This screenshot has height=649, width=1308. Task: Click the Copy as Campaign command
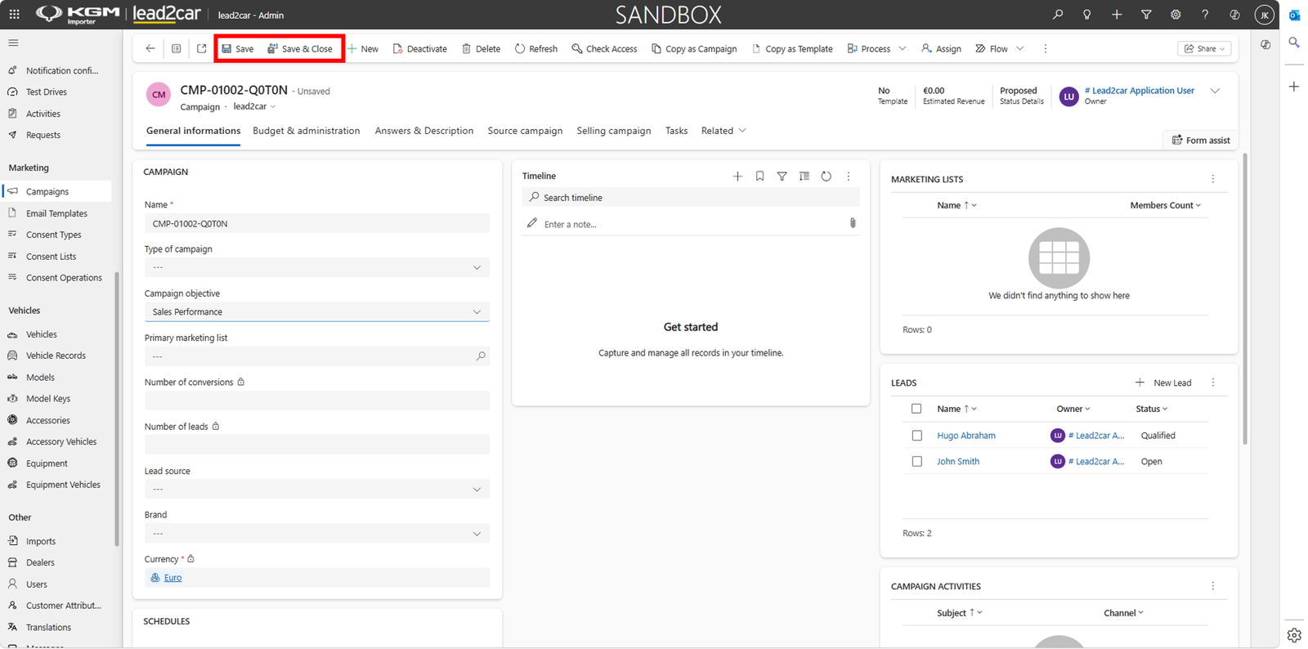point(694,49)
